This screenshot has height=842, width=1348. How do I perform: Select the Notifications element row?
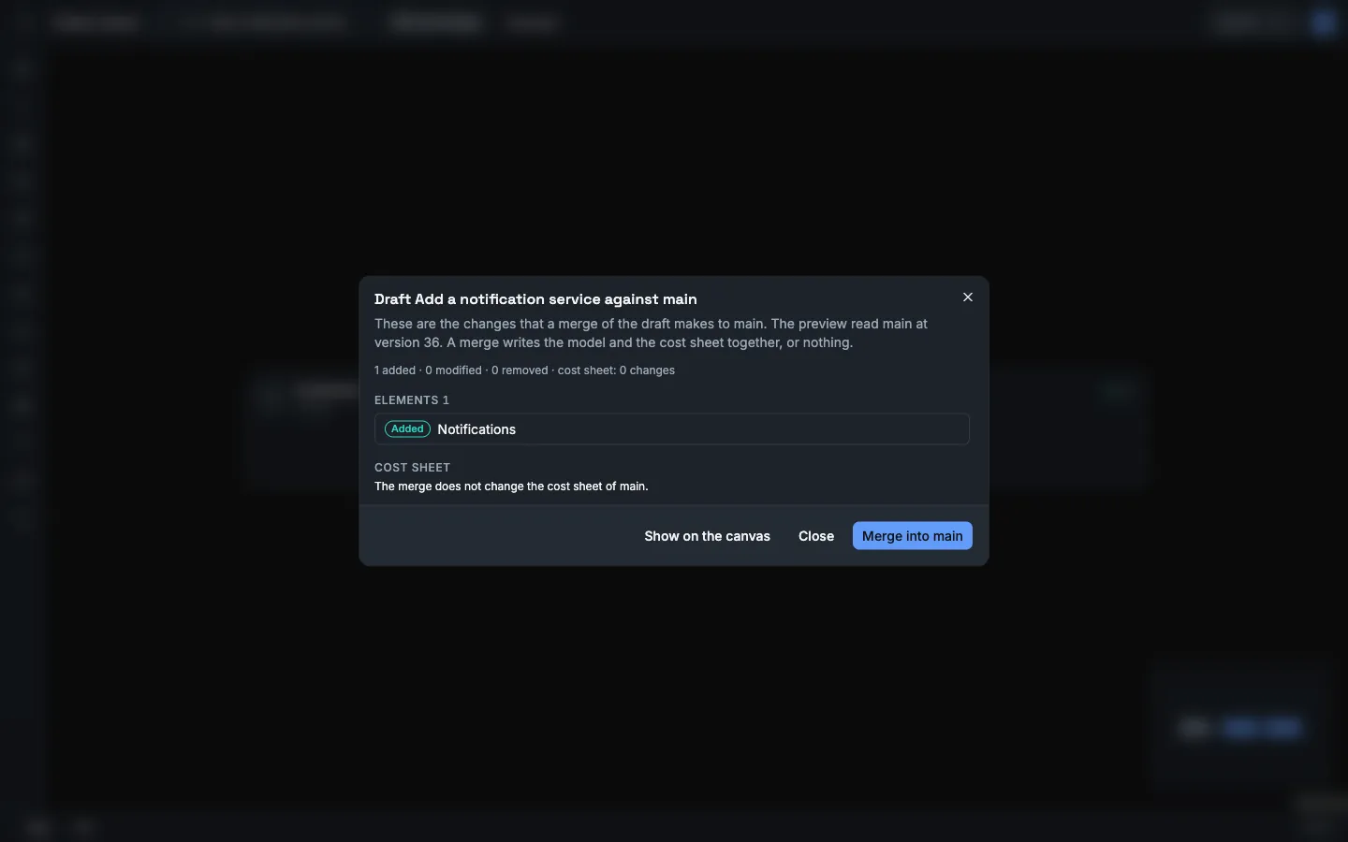click(x=672, y=429)
